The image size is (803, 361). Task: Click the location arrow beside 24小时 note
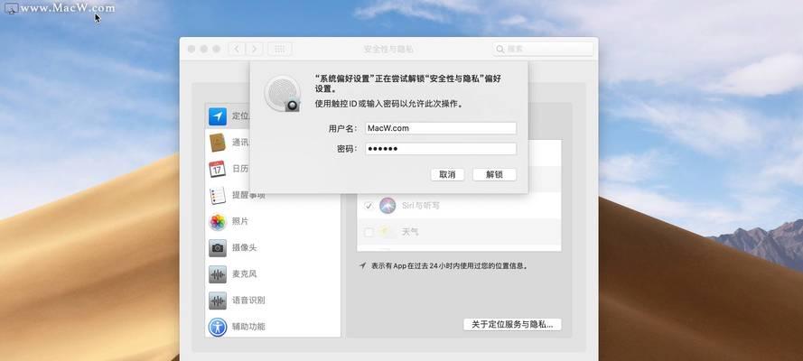(x=363, y=266)
